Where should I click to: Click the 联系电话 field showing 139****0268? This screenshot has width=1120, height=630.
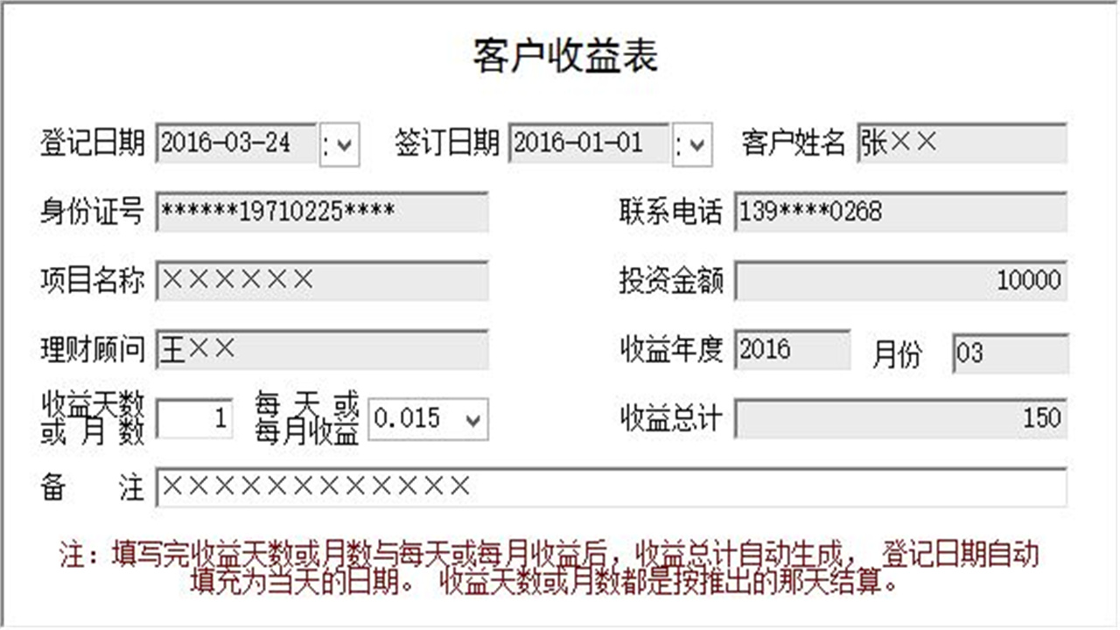pyautogui.click(x=901, y=211)
